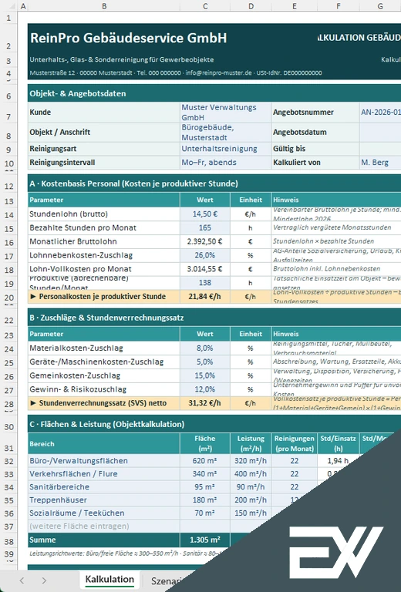Select the 400 m²/h Leistung cell
The height and width of the screenshot is (592, 401).
251,474
